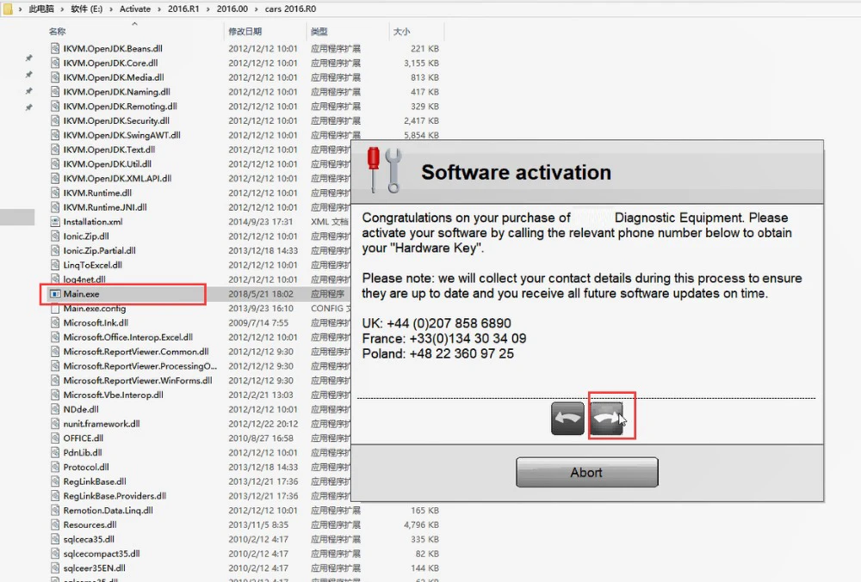Select IKVM.Runtime.JNI.dll file
861x582 pixels.
point(105,207)
